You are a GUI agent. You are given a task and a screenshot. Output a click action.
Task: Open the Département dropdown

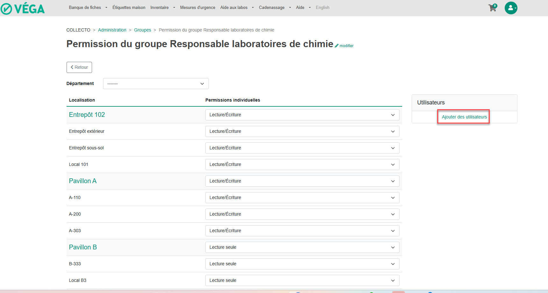(x=156, y=84)
